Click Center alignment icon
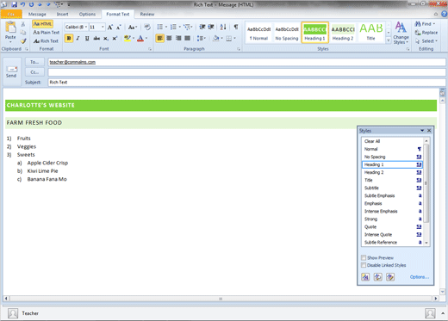This screenshot has height=321, width=448. click(x=169, y=38)
